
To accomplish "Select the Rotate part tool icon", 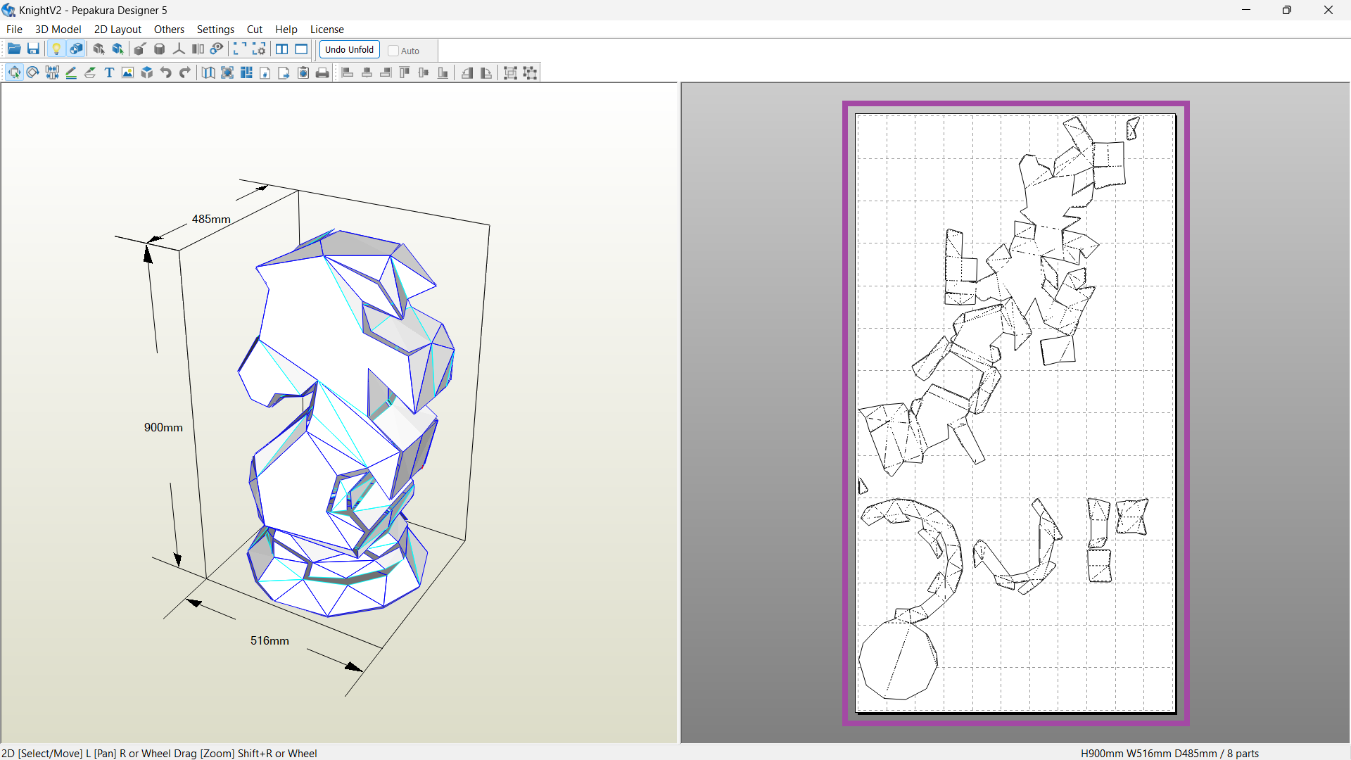I will click(33, 72).
